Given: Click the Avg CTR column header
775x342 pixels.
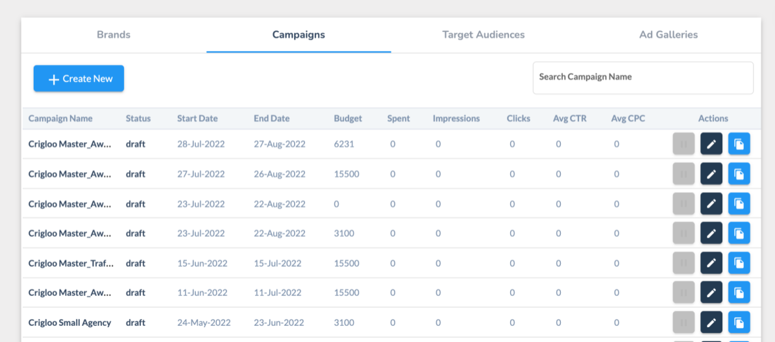Looking at the screenshot, I should [x=570, y=119].
